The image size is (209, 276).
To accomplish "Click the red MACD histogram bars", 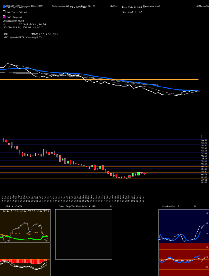I will [x=23, y=261].
